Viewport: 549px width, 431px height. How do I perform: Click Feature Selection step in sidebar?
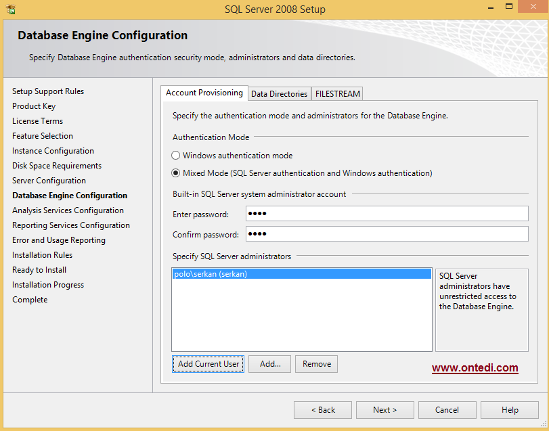pyautogui.click(x=43, y=136)
